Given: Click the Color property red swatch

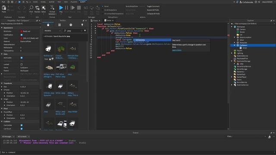Looking at the screenshot, I should point(22,38).
